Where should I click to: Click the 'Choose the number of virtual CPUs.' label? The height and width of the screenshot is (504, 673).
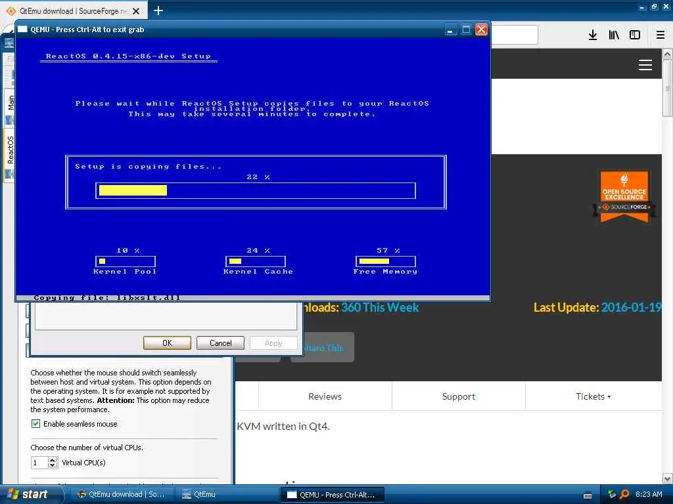tap(87, 448)
